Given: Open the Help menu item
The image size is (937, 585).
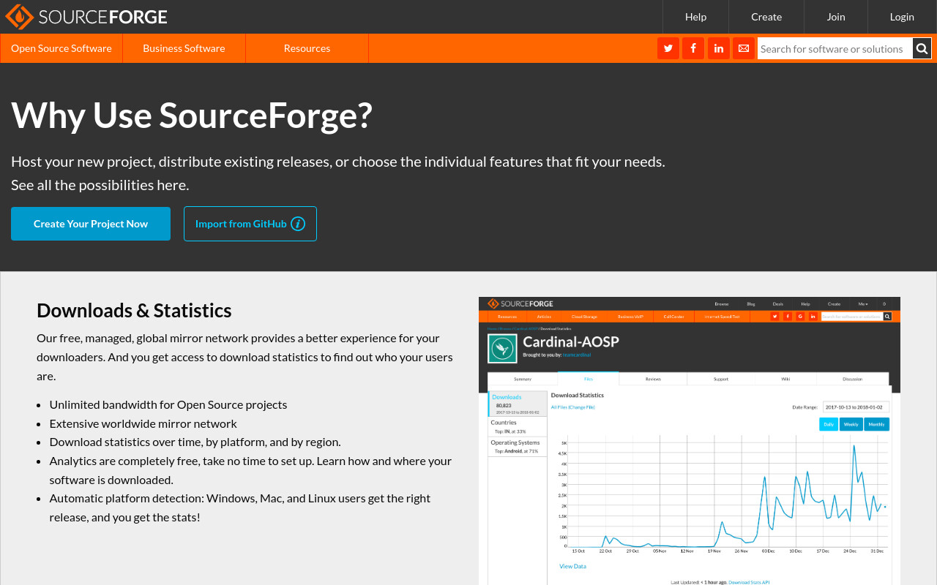Looking at the screenshot, I should coord(695,17).
